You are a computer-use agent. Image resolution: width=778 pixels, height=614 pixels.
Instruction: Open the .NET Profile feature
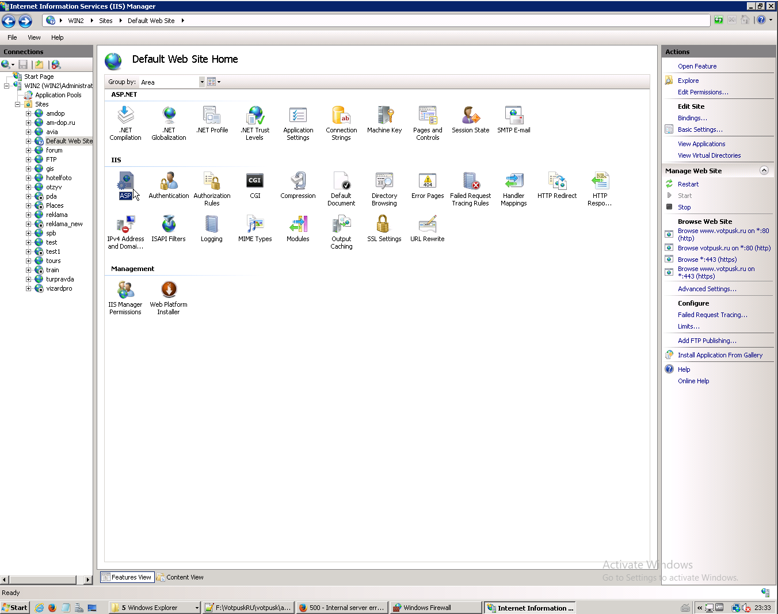click(x=212, y=119)
